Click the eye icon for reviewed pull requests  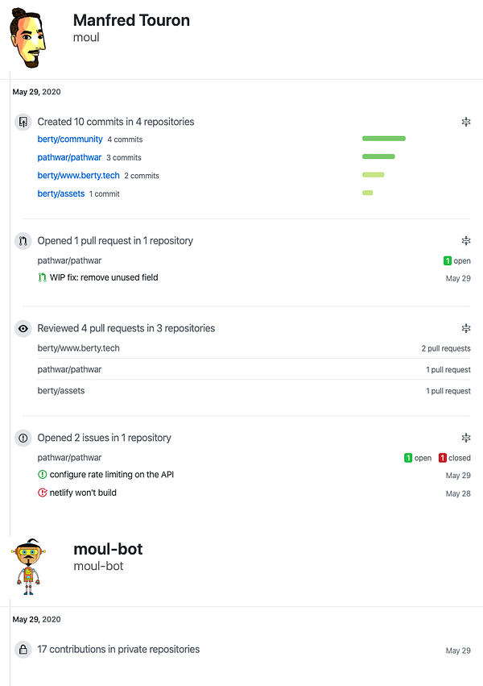point(23,329)
